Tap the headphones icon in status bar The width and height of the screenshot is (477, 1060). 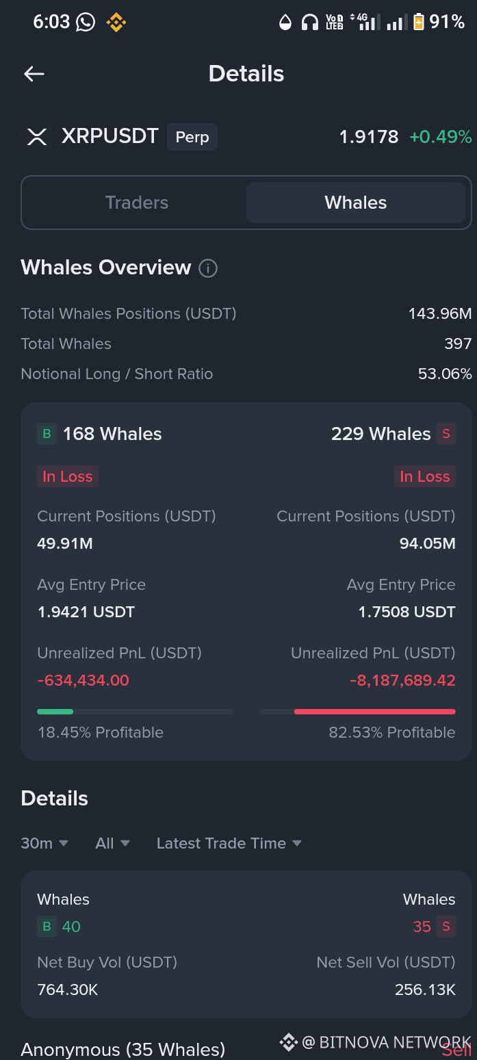click(x=310, y=23)
